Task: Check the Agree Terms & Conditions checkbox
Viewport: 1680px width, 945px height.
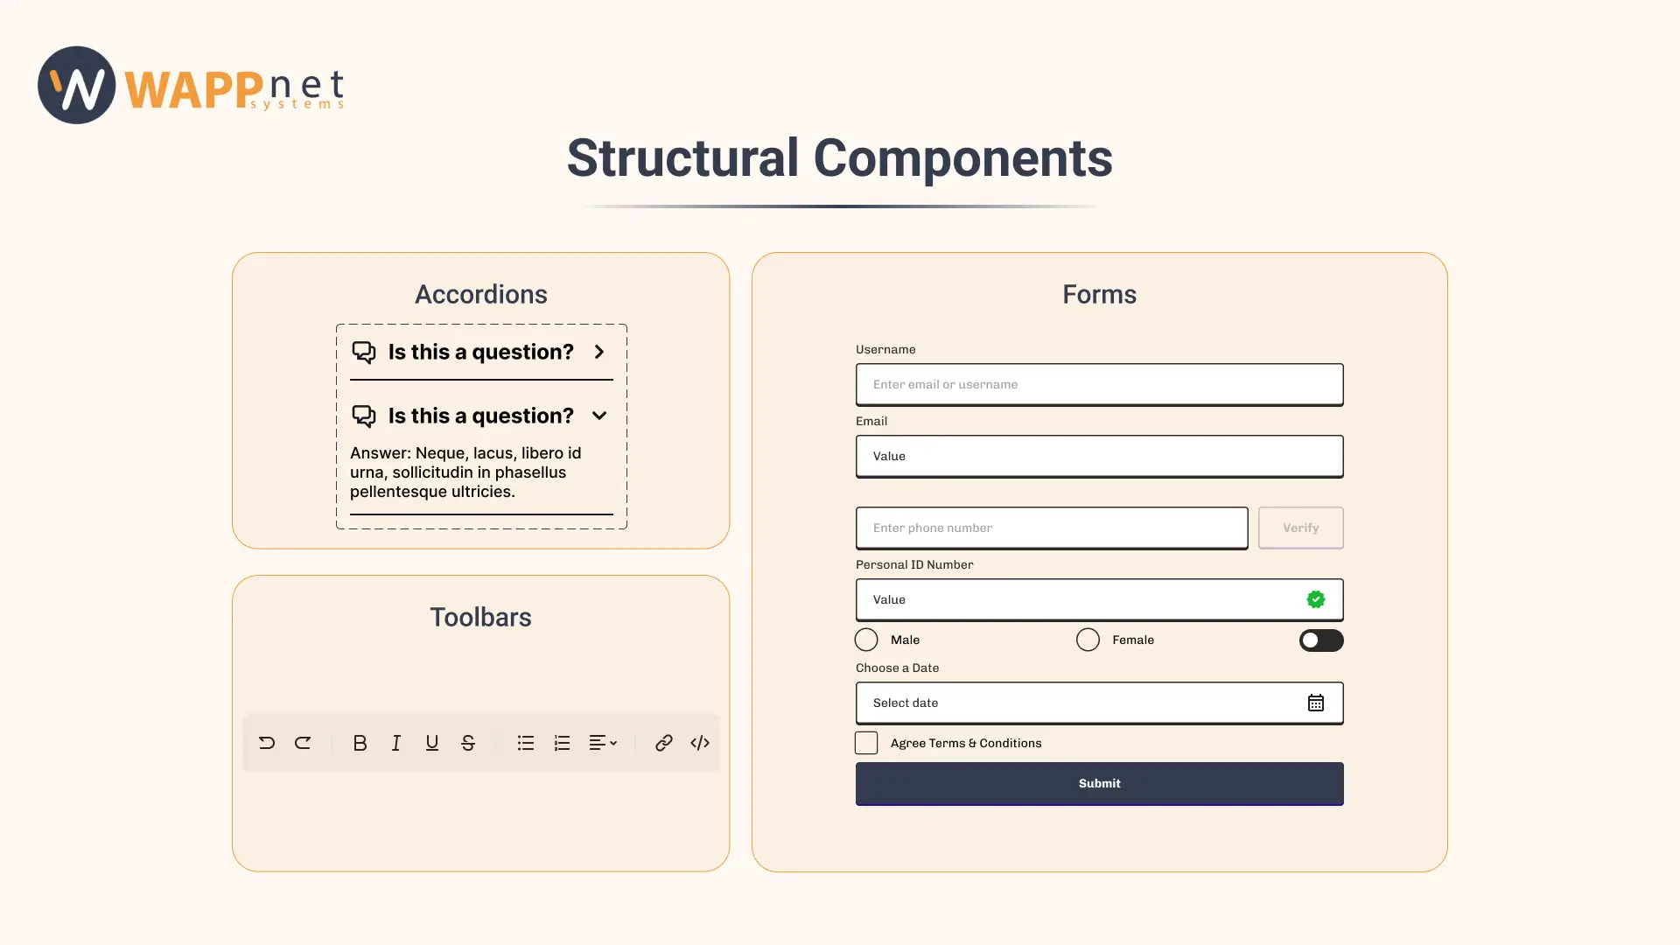Action: pos(866,743)
